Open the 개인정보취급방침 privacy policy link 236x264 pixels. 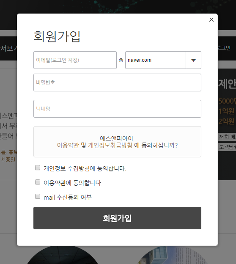(x=110, y=145)
